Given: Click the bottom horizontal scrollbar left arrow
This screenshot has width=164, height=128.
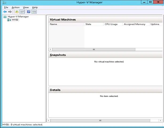Looking at the screenshot, I should (x=49, y=120).
